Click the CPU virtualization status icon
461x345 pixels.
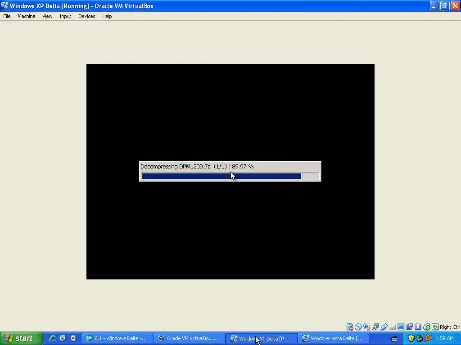418,327
